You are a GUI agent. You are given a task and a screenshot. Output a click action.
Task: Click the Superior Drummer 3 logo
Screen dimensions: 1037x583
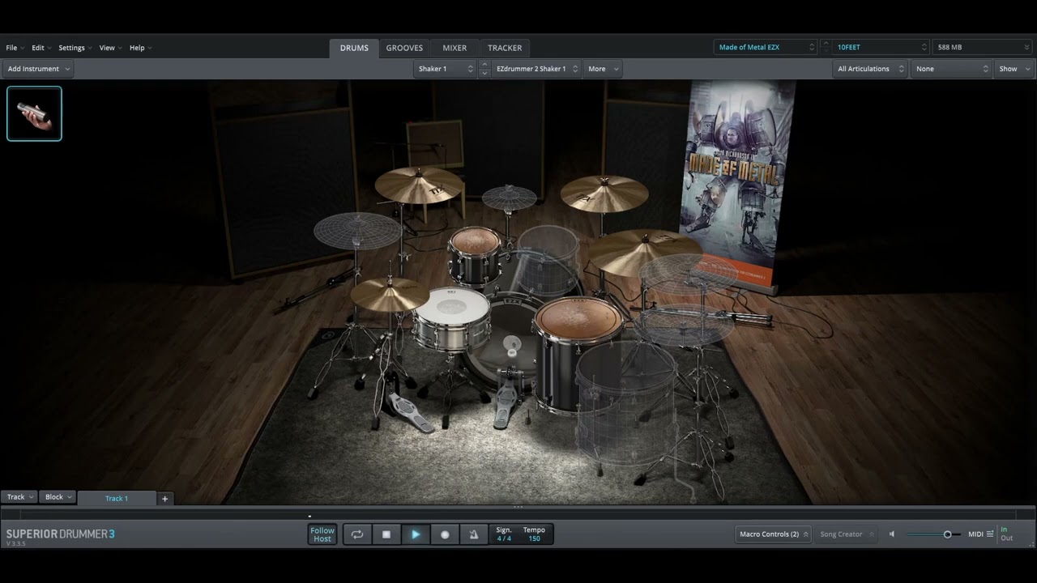pos(60,534)
